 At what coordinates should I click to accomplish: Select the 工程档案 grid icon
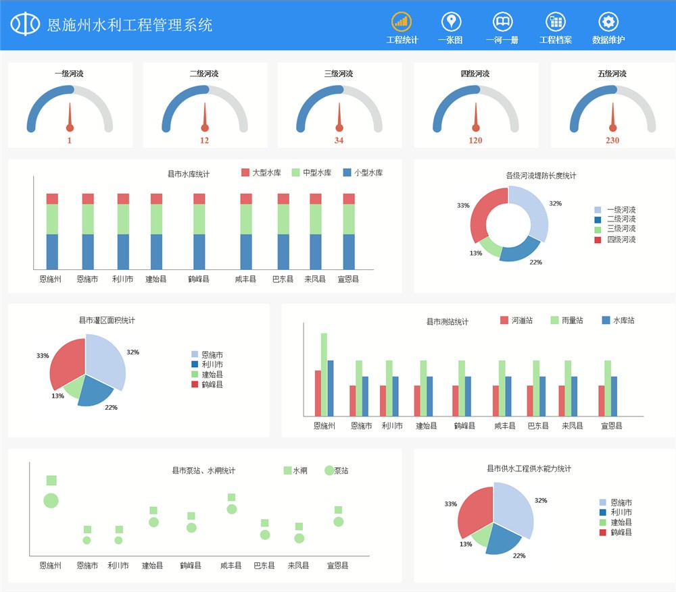pyautogui.click(x=555, y=22)
